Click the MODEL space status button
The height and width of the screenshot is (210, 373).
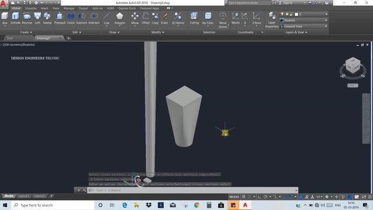pyautogui.click(x=234, y=197)
